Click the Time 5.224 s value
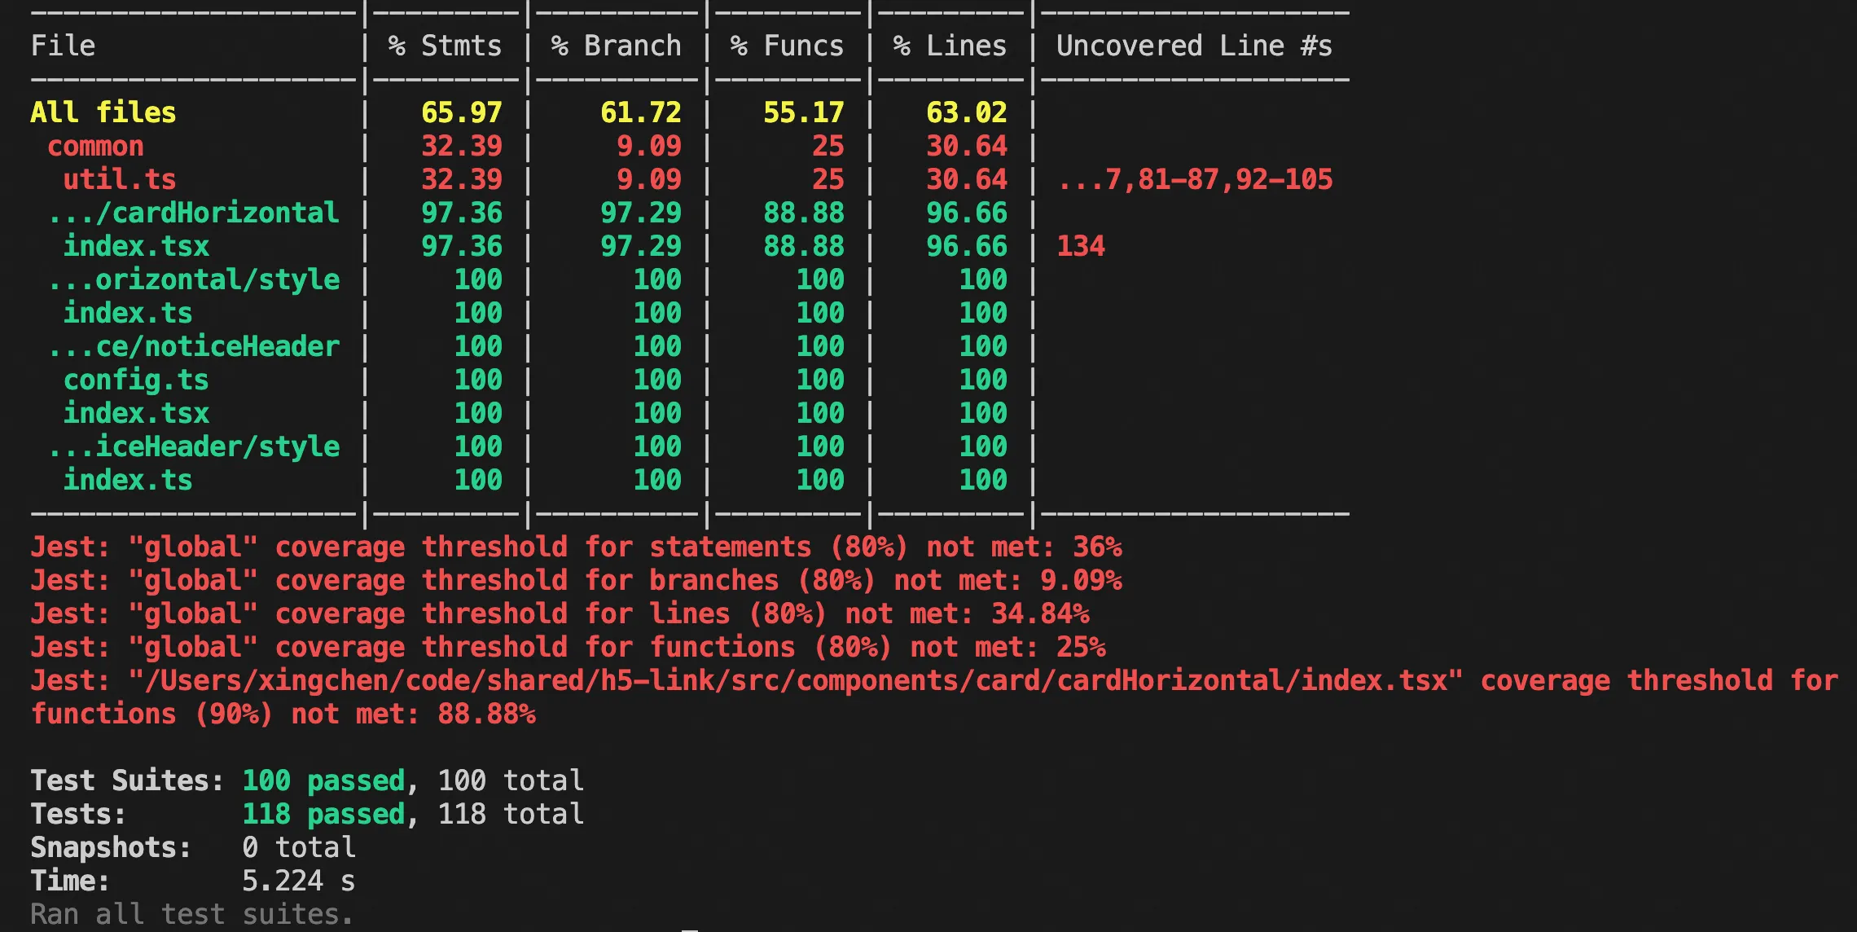This screenshot has height=932, width=1857. tap(298, 881)
